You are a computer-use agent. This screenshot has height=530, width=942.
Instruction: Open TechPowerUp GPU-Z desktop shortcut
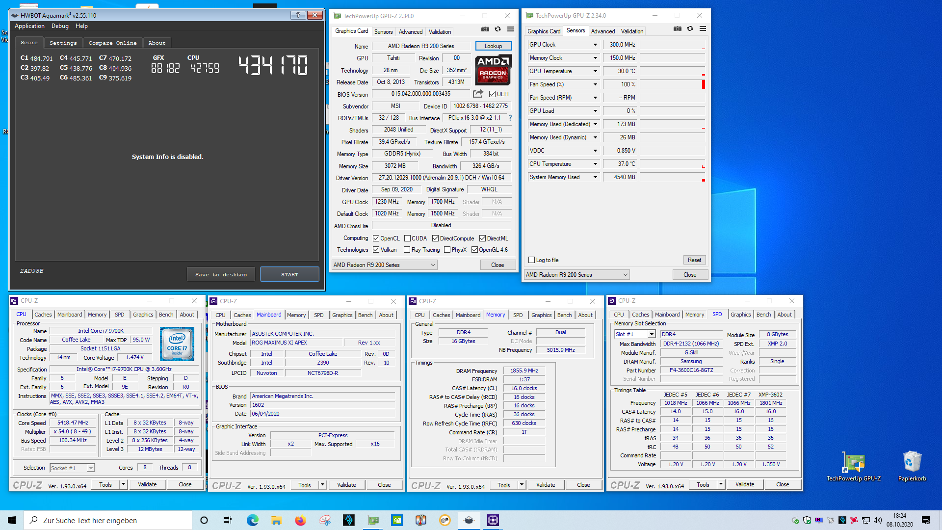tap(854, 467)
